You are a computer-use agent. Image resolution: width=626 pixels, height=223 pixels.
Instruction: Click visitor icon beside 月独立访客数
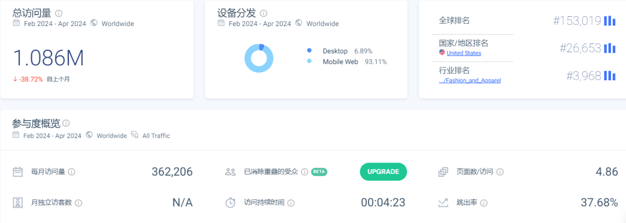point(17,203)
